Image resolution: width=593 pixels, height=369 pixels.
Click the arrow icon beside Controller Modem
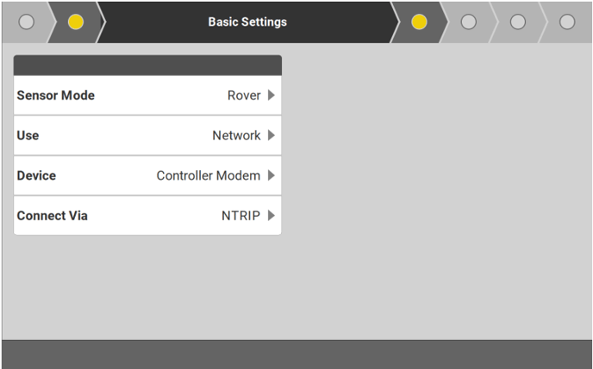(272, 175)
